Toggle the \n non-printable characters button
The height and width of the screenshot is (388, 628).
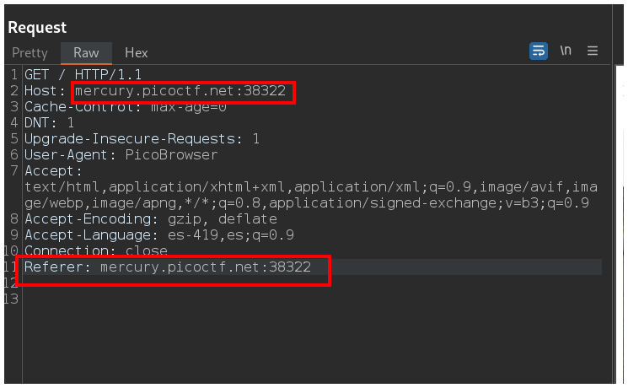(566, 51)
